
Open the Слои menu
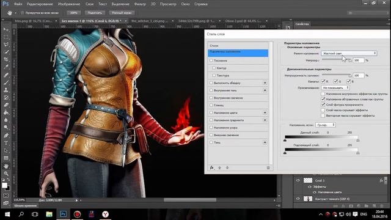89,4
